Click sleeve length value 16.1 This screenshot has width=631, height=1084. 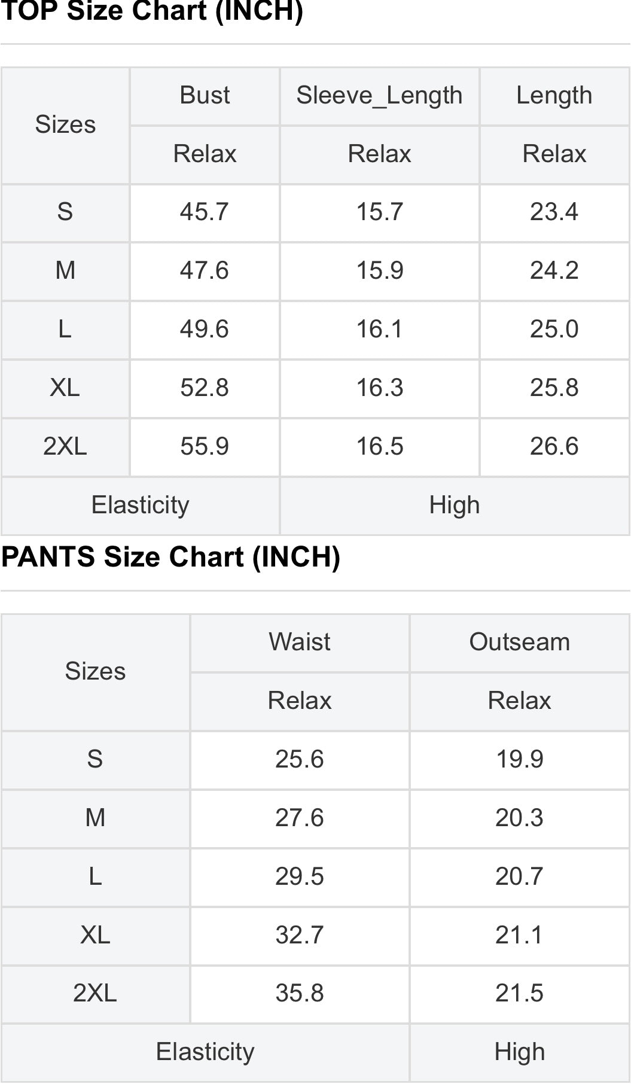379,329
